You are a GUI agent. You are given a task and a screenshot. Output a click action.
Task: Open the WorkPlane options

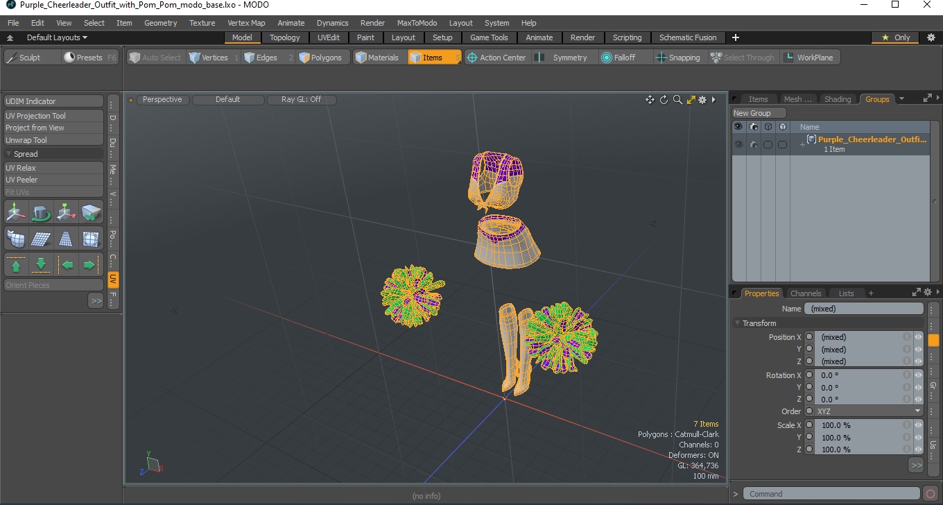[x=808, y=58]
